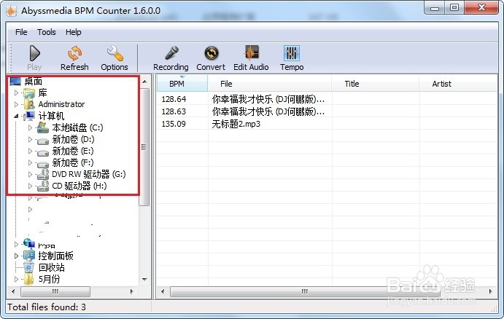Select the 回收站 recycle bin icon

[29, 267]
